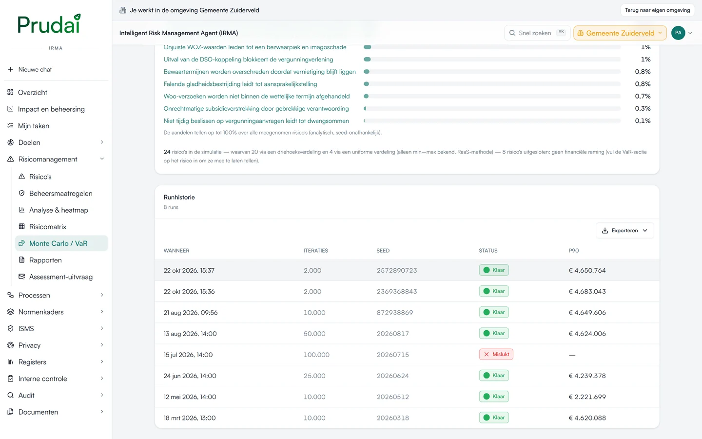Screen dimensions: 702x439
Task: Click the progress bar for Woo-verzoeken risk
Action: [492, 96]
